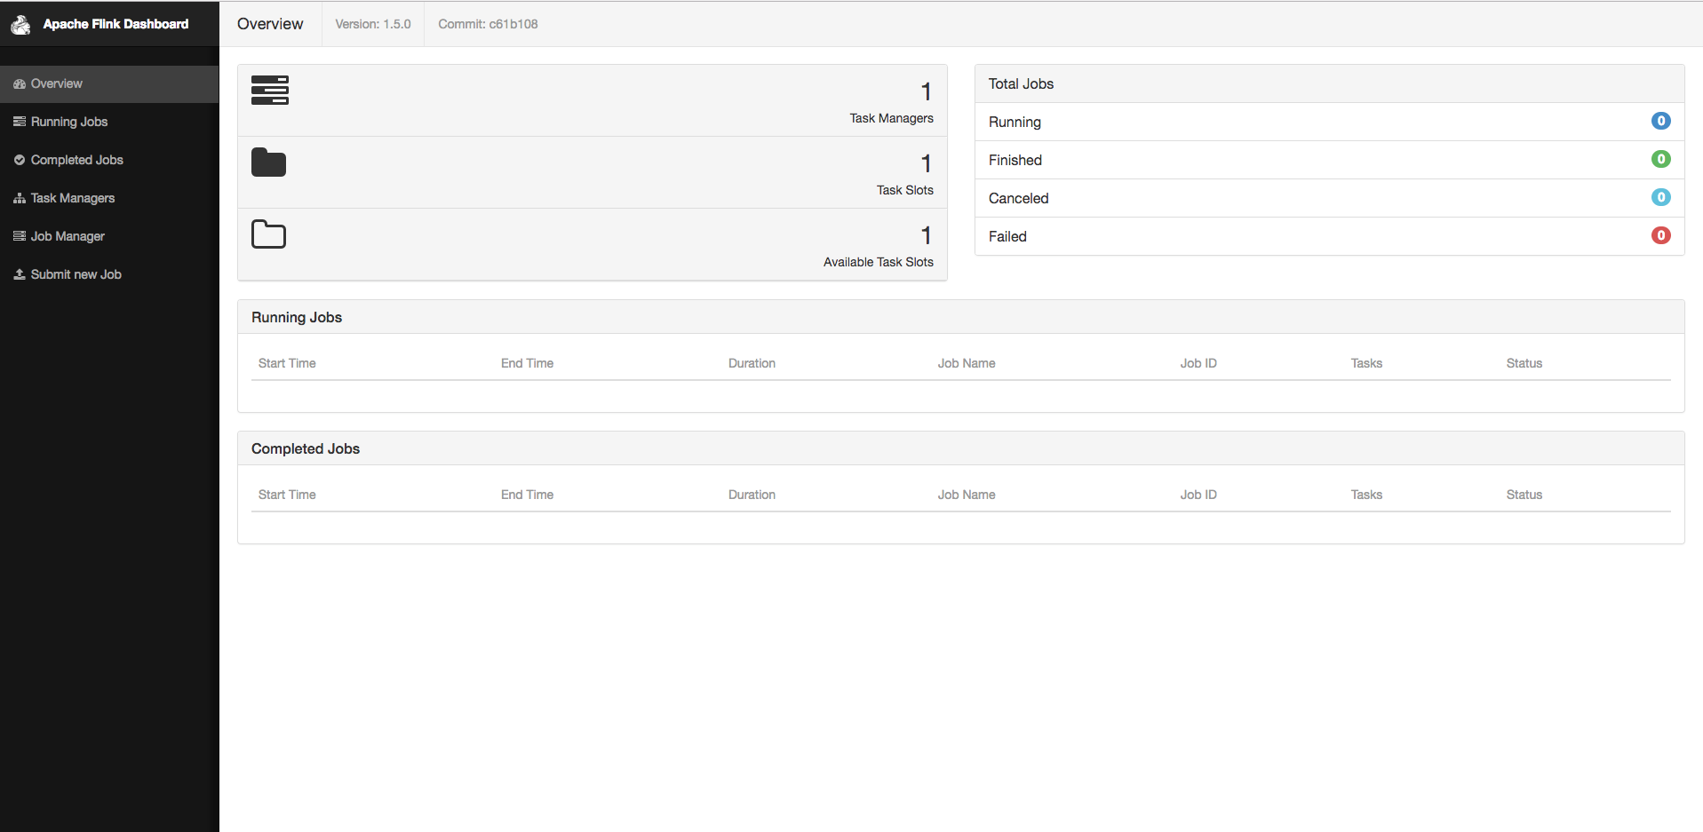Click the red Failed jobs count badge
1703x832 pixels.
[x=1660, y=235]
